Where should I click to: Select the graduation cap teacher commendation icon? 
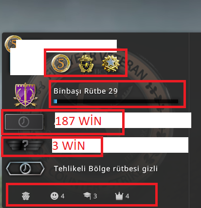[87, 196]
